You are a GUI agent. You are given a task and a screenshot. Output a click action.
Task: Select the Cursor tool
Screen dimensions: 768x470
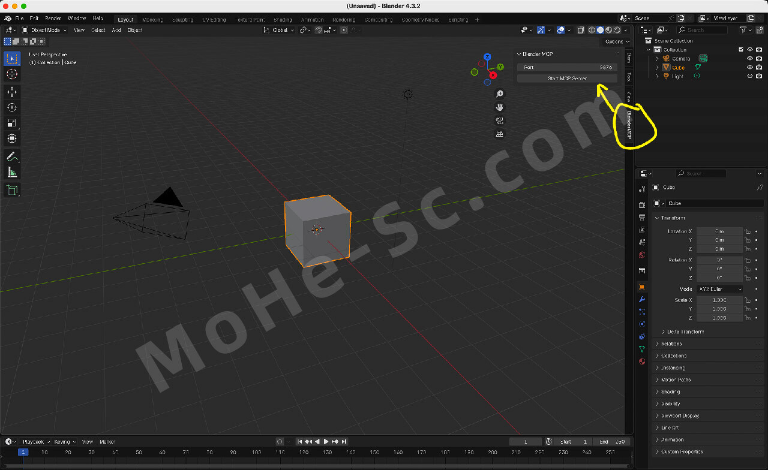click(11, 74)
